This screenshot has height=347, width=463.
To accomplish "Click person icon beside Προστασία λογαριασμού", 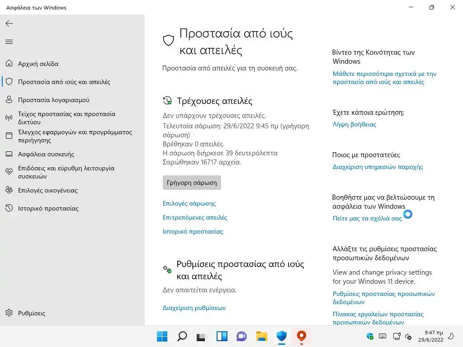I will click(x=9, y=100).
